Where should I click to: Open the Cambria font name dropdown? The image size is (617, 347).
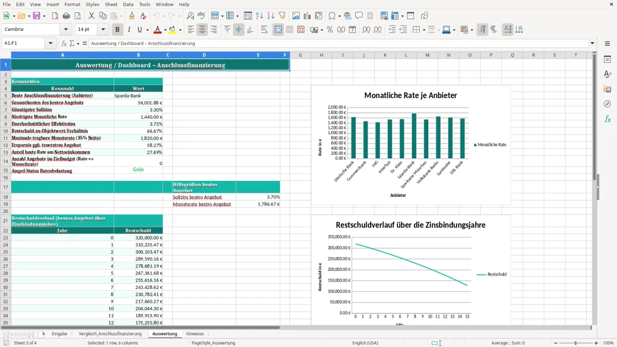click(65, 30)
